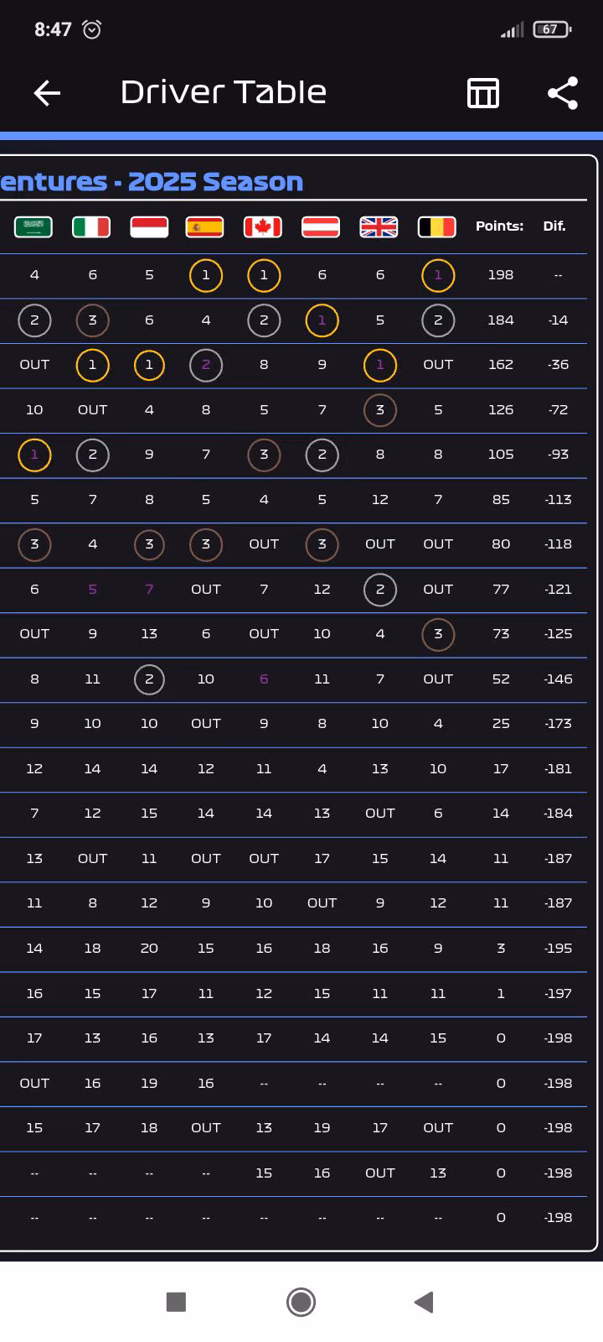The image size is (603, 1342).
Task: Select the Great Britain flag column
Action: click(379, 226)
